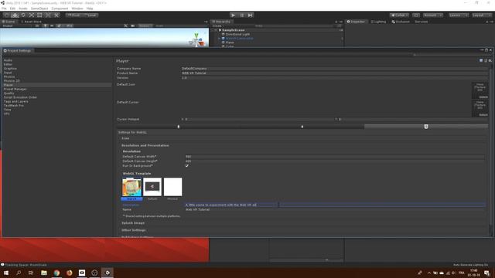Click the Product Name input field
Viewport: 495px width, 278px height.
(x=335, y=73)
